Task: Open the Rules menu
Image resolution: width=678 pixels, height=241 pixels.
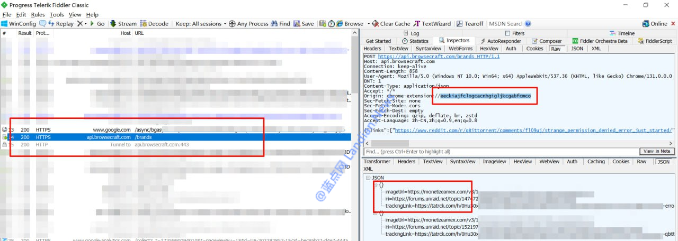Action: 38,15
